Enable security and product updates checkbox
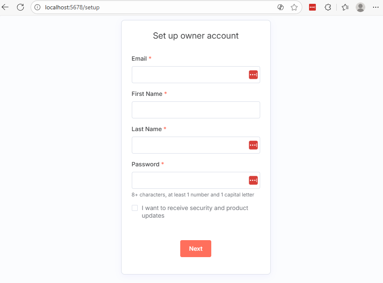The width and height of the screenshot is (383, 283). point(135,208)
